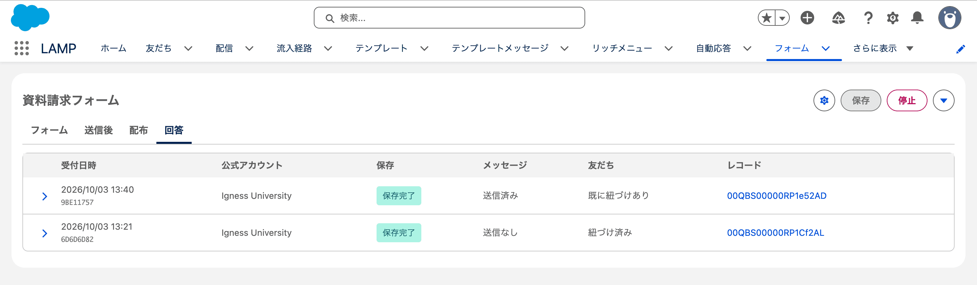
Task: Expand the 配信 tab chevron menu
Action: 249,49
